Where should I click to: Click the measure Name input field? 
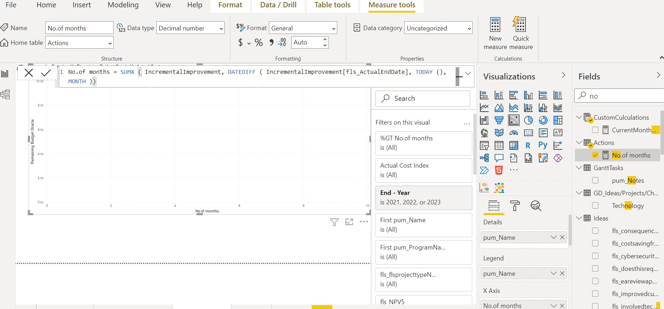click(x=79, y=28)
